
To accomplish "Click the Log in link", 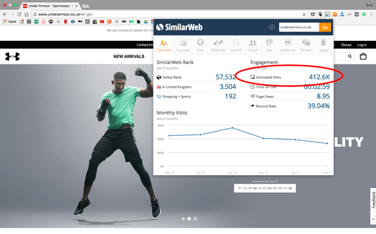I will (x=362, y=45).
